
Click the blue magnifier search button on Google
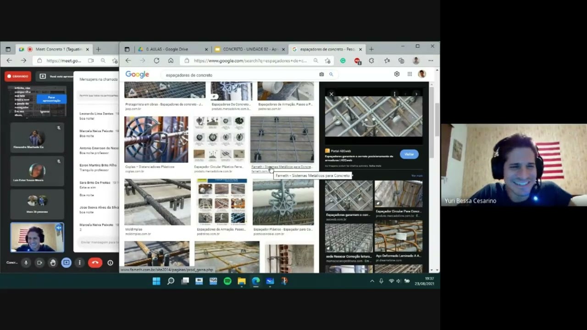point(331,74)
